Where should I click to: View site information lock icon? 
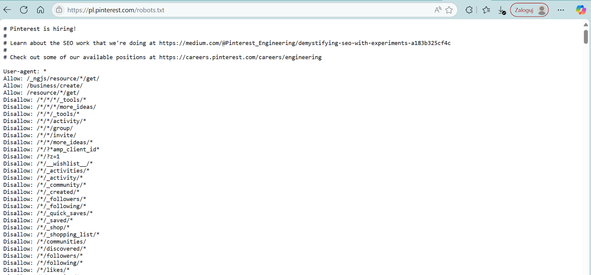[x=59, y=10]
